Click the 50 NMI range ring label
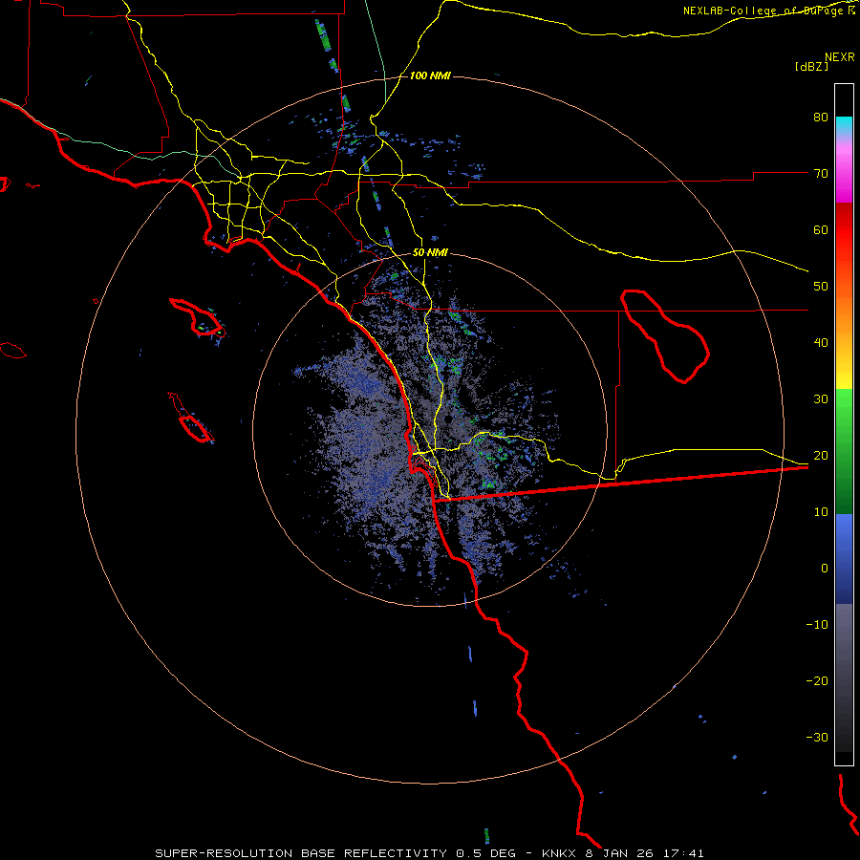 point(430,253)
